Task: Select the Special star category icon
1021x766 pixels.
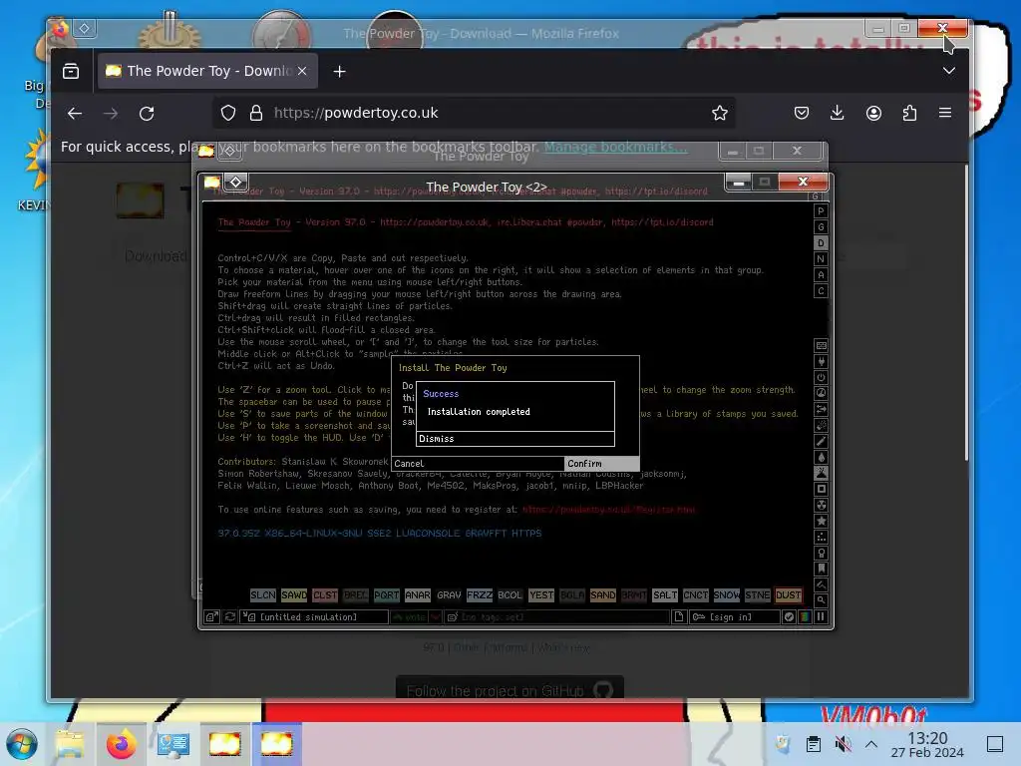Action: coord(822,521)
